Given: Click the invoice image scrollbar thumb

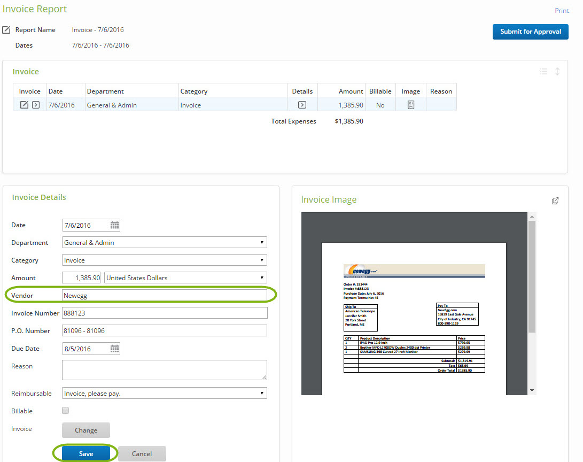Looking at the screenshot, I should pos(532,277).
